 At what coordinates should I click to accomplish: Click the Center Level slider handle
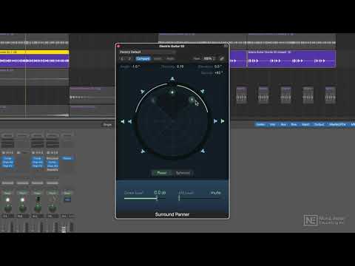tap(157, 198)
